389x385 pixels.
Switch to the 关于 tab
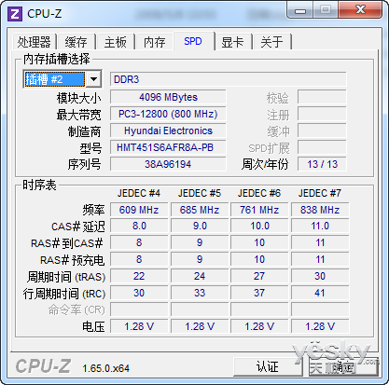pos(272,42)
